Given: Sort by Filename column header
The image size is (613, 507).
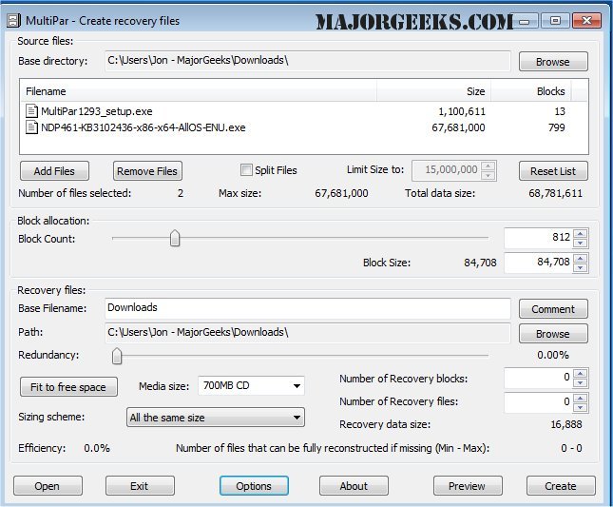Looking at the screenshot, I should [x=198, y=91].
